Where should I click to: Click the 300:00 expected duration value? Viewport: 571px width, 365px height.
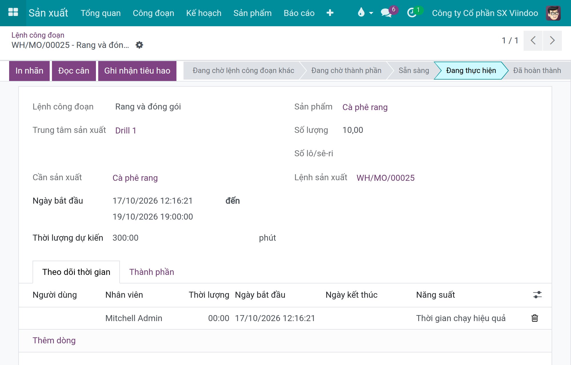(125, 238)
